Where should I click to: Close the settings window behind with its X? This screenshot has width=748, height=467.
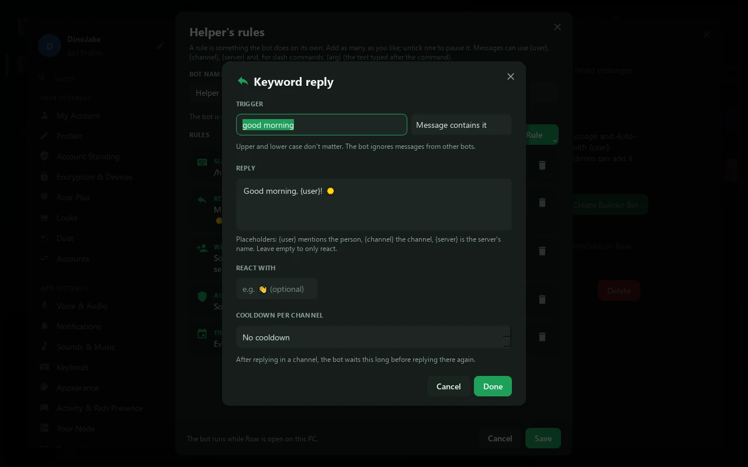click(707, 34)
